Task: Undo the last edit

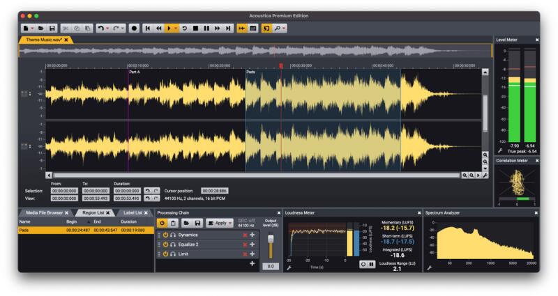Action: 100,28
